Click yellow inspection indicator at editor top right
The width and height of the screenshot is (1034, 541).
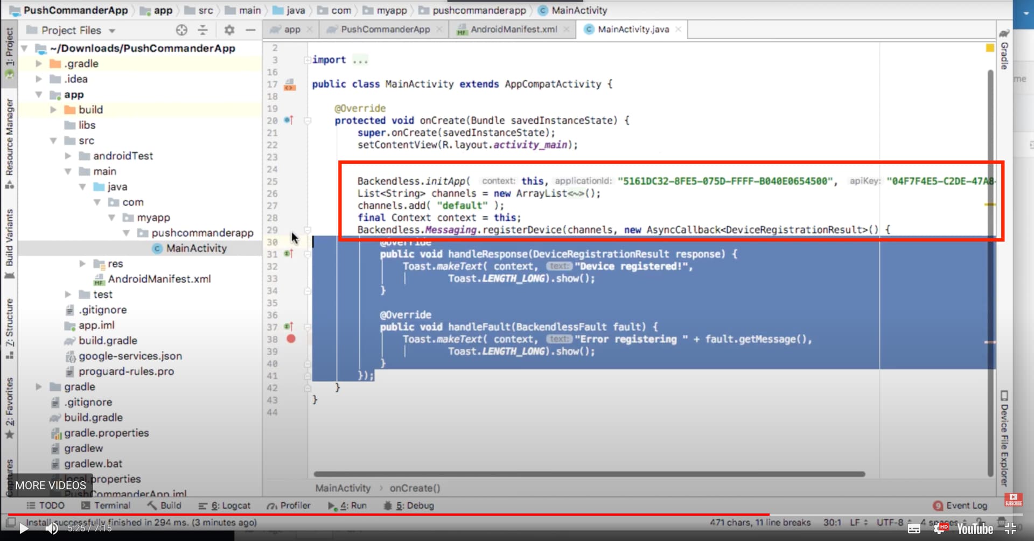click(x=990, y=48)
